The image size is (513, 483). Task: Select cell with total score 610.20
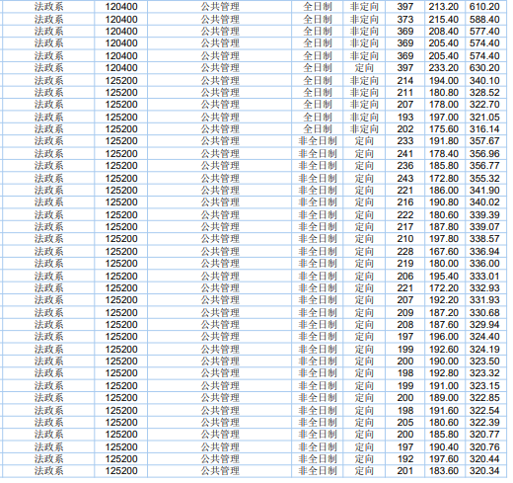484,7
